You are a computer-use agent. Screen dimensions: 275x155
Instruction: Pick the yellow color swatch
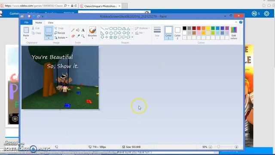[x=208, y=28]
